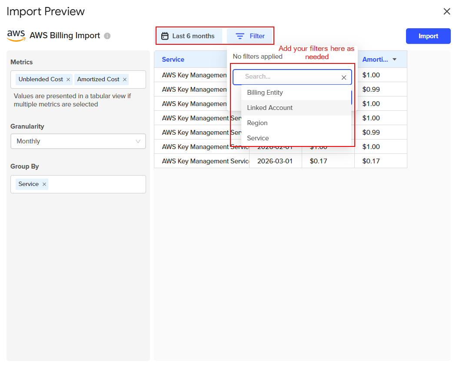Select Billing Entity filter option

[x=265, y=93]
